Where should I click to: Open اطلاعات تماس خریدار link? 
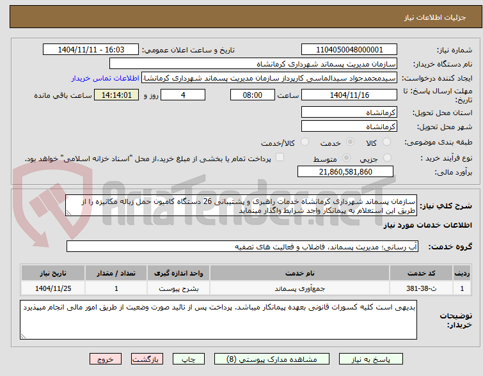[106, 78]
